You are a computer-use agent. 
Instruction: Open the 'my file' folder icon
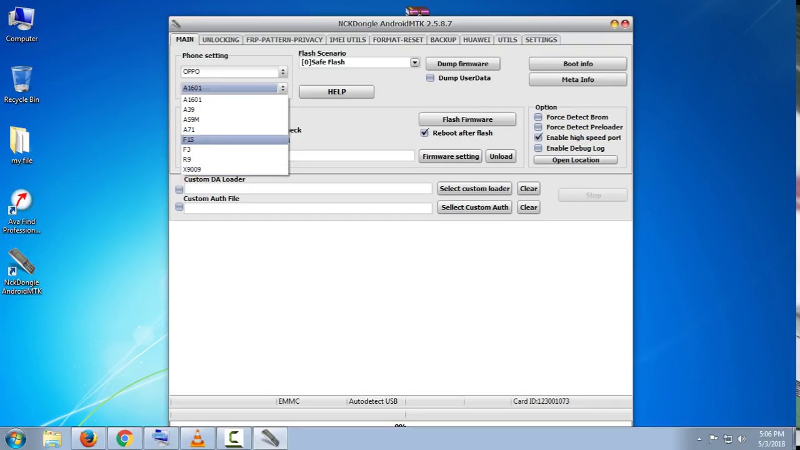point(22,146)
